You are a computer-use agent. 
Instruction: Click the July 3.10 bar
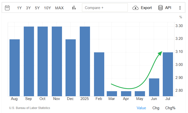click(168, 74)
